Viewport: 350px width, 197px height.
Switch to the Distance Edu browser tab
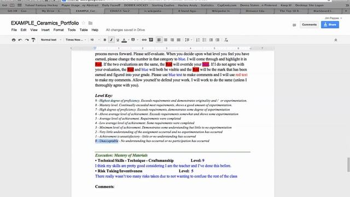255,11
